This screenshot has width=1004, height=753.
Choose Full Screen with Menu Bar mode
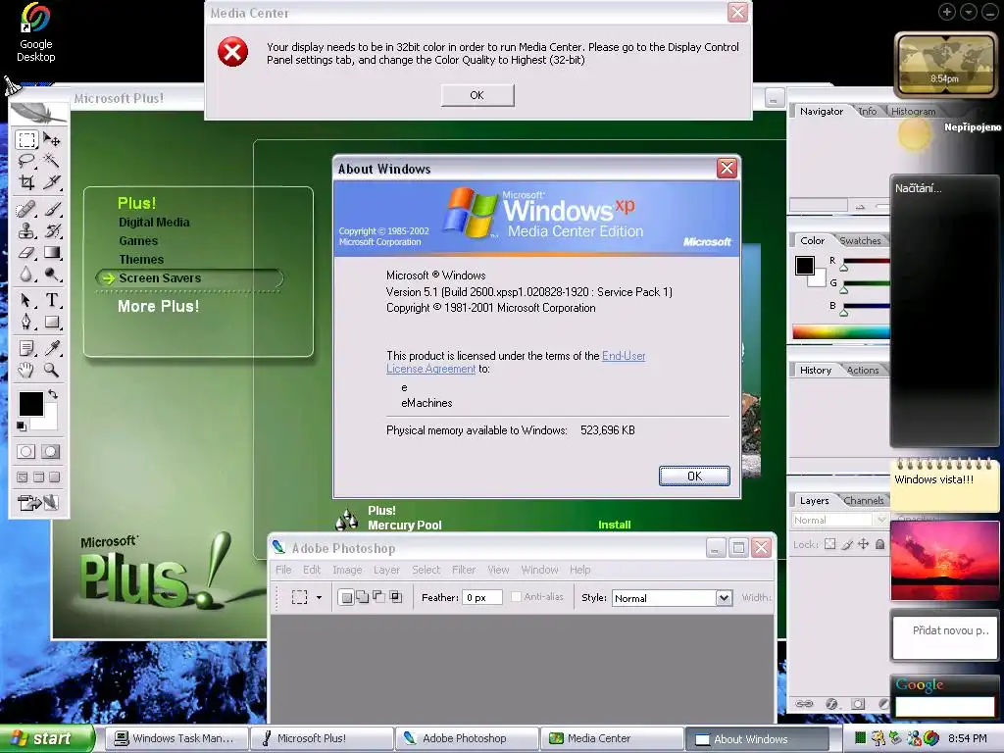click(x=38, y=477)
